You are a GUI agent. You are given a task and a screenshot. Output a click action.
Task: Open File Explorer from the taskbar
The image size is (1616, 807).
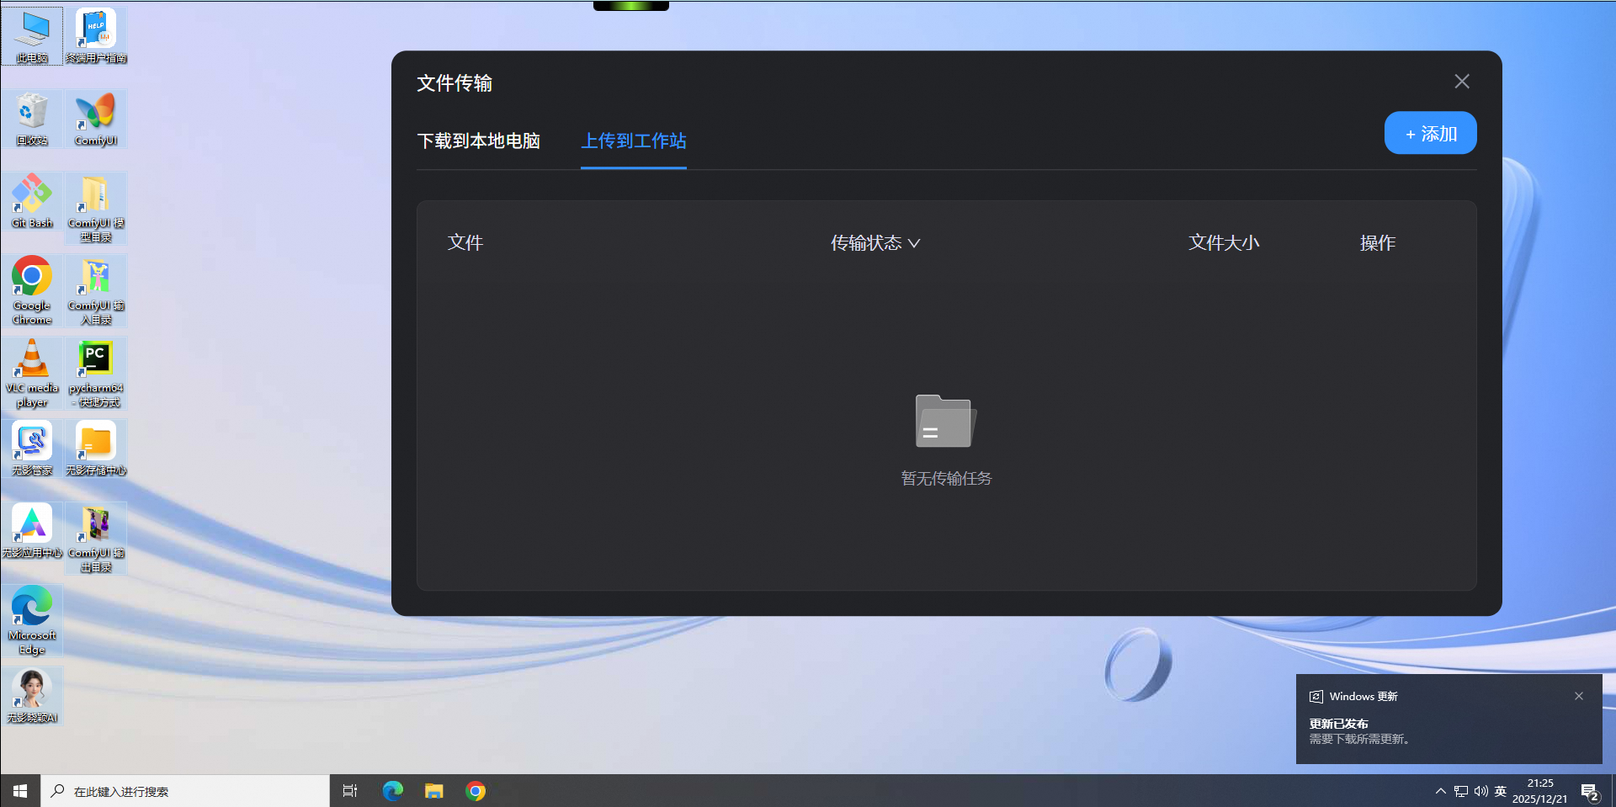[x=433, y=791]
